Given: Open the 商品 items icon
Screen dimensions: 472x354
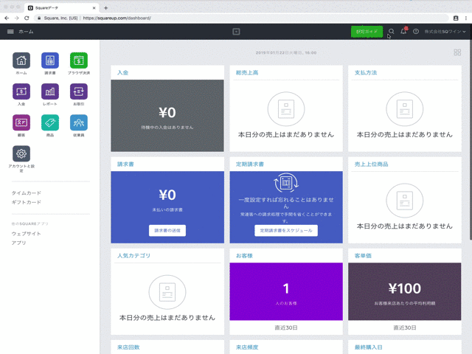Looking at the screenshot, I should pyautogui.click(x=50, y=123).
